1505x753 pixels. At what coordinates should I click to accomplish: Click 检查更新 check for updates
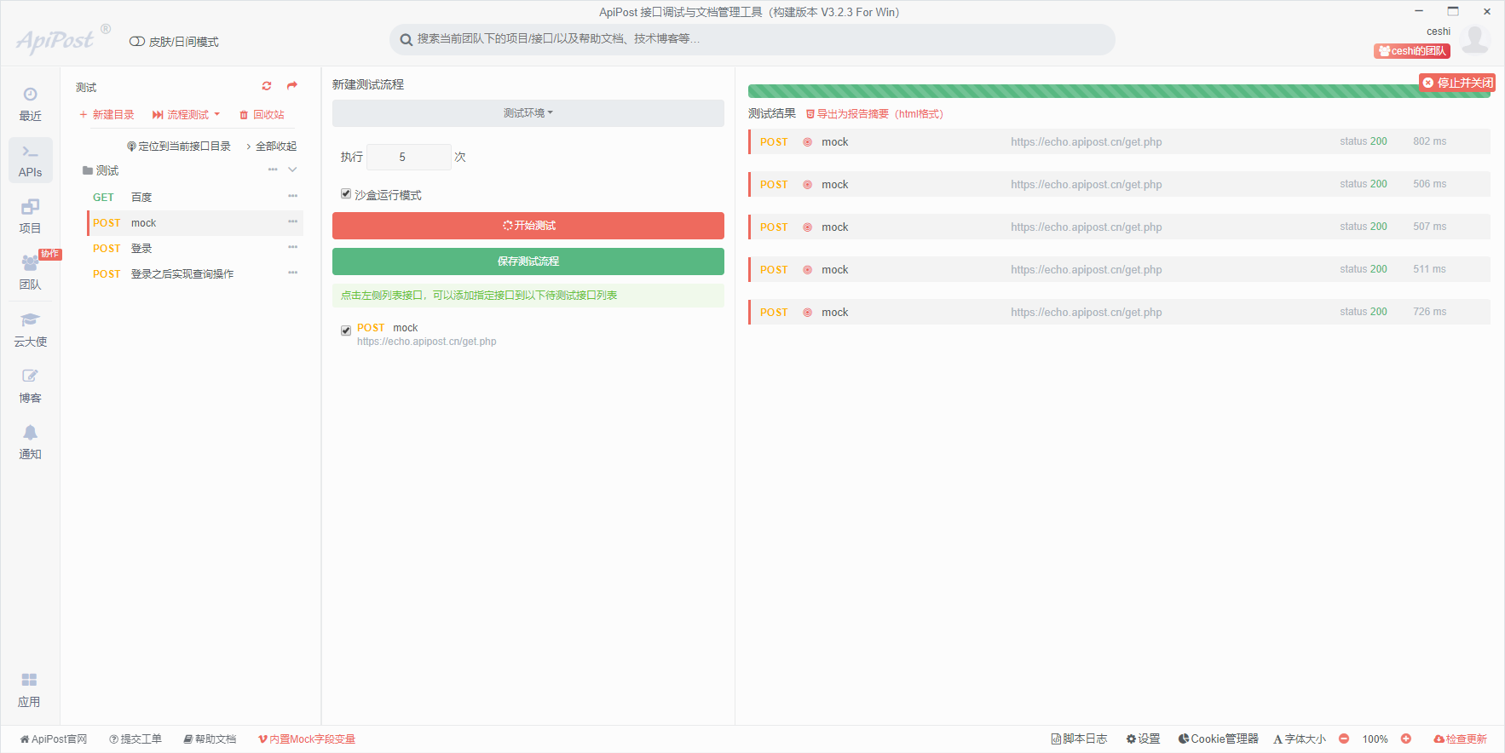(1460, 739)
